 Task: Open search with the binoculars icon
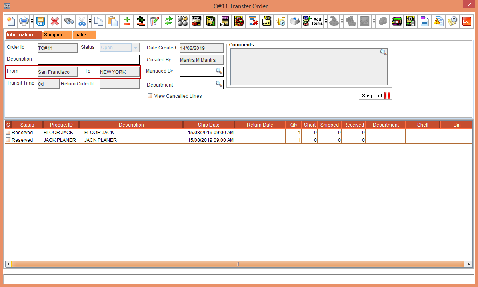[68, 21]
